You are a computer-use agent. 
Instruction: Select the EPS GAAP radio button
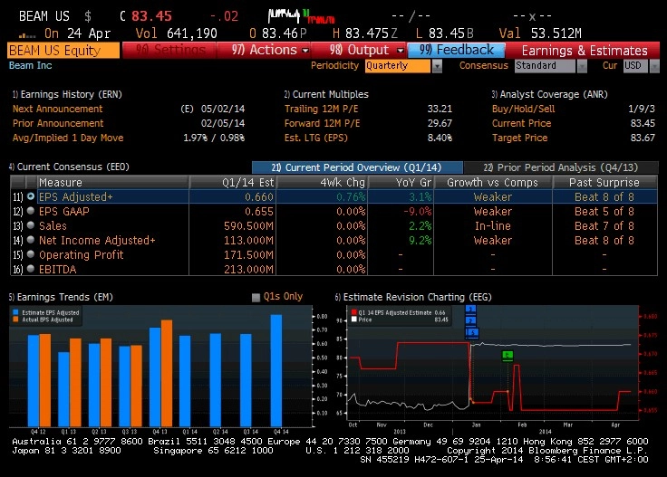point(31,211)
